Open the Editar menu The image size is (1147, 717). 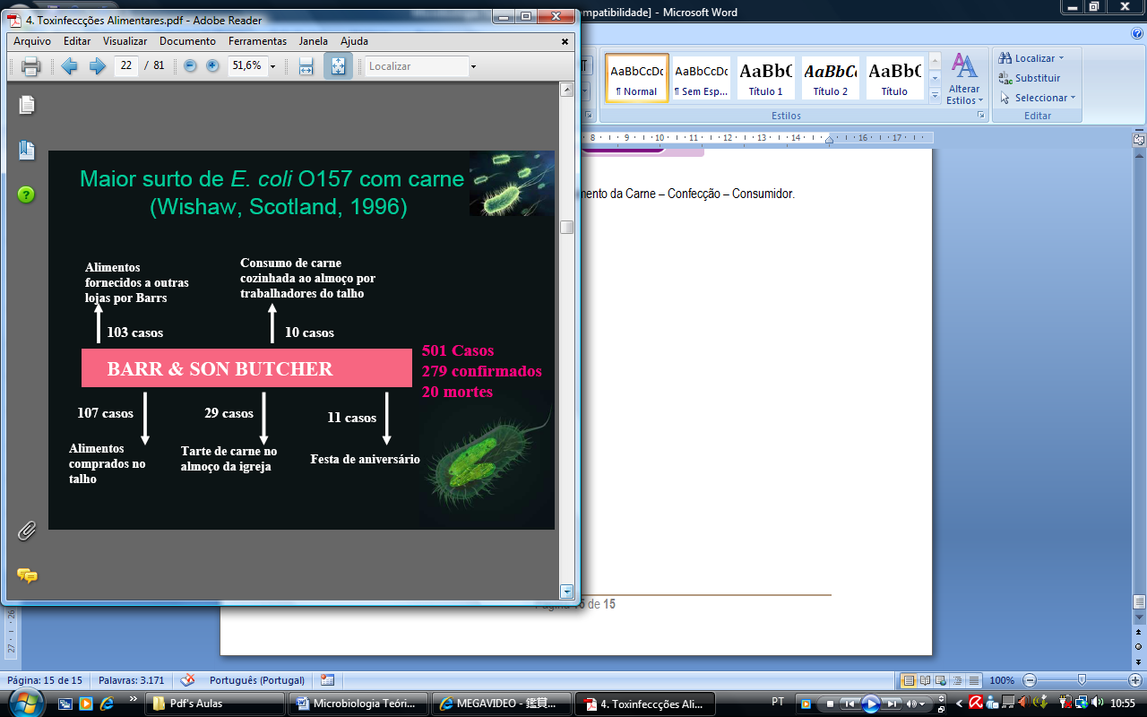77,41
